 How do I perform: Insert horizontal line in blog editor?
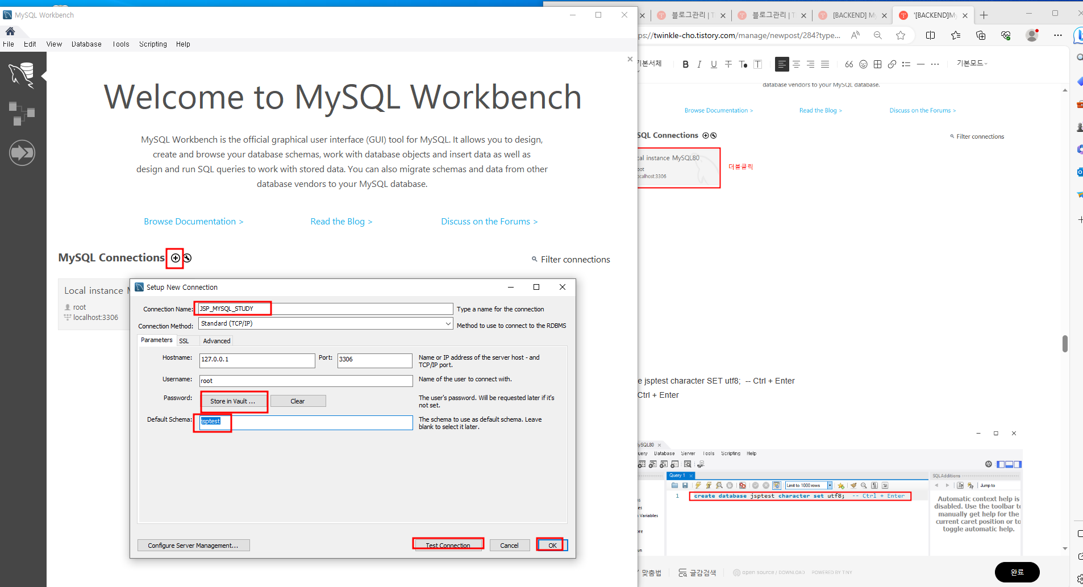tap(920, 64)
